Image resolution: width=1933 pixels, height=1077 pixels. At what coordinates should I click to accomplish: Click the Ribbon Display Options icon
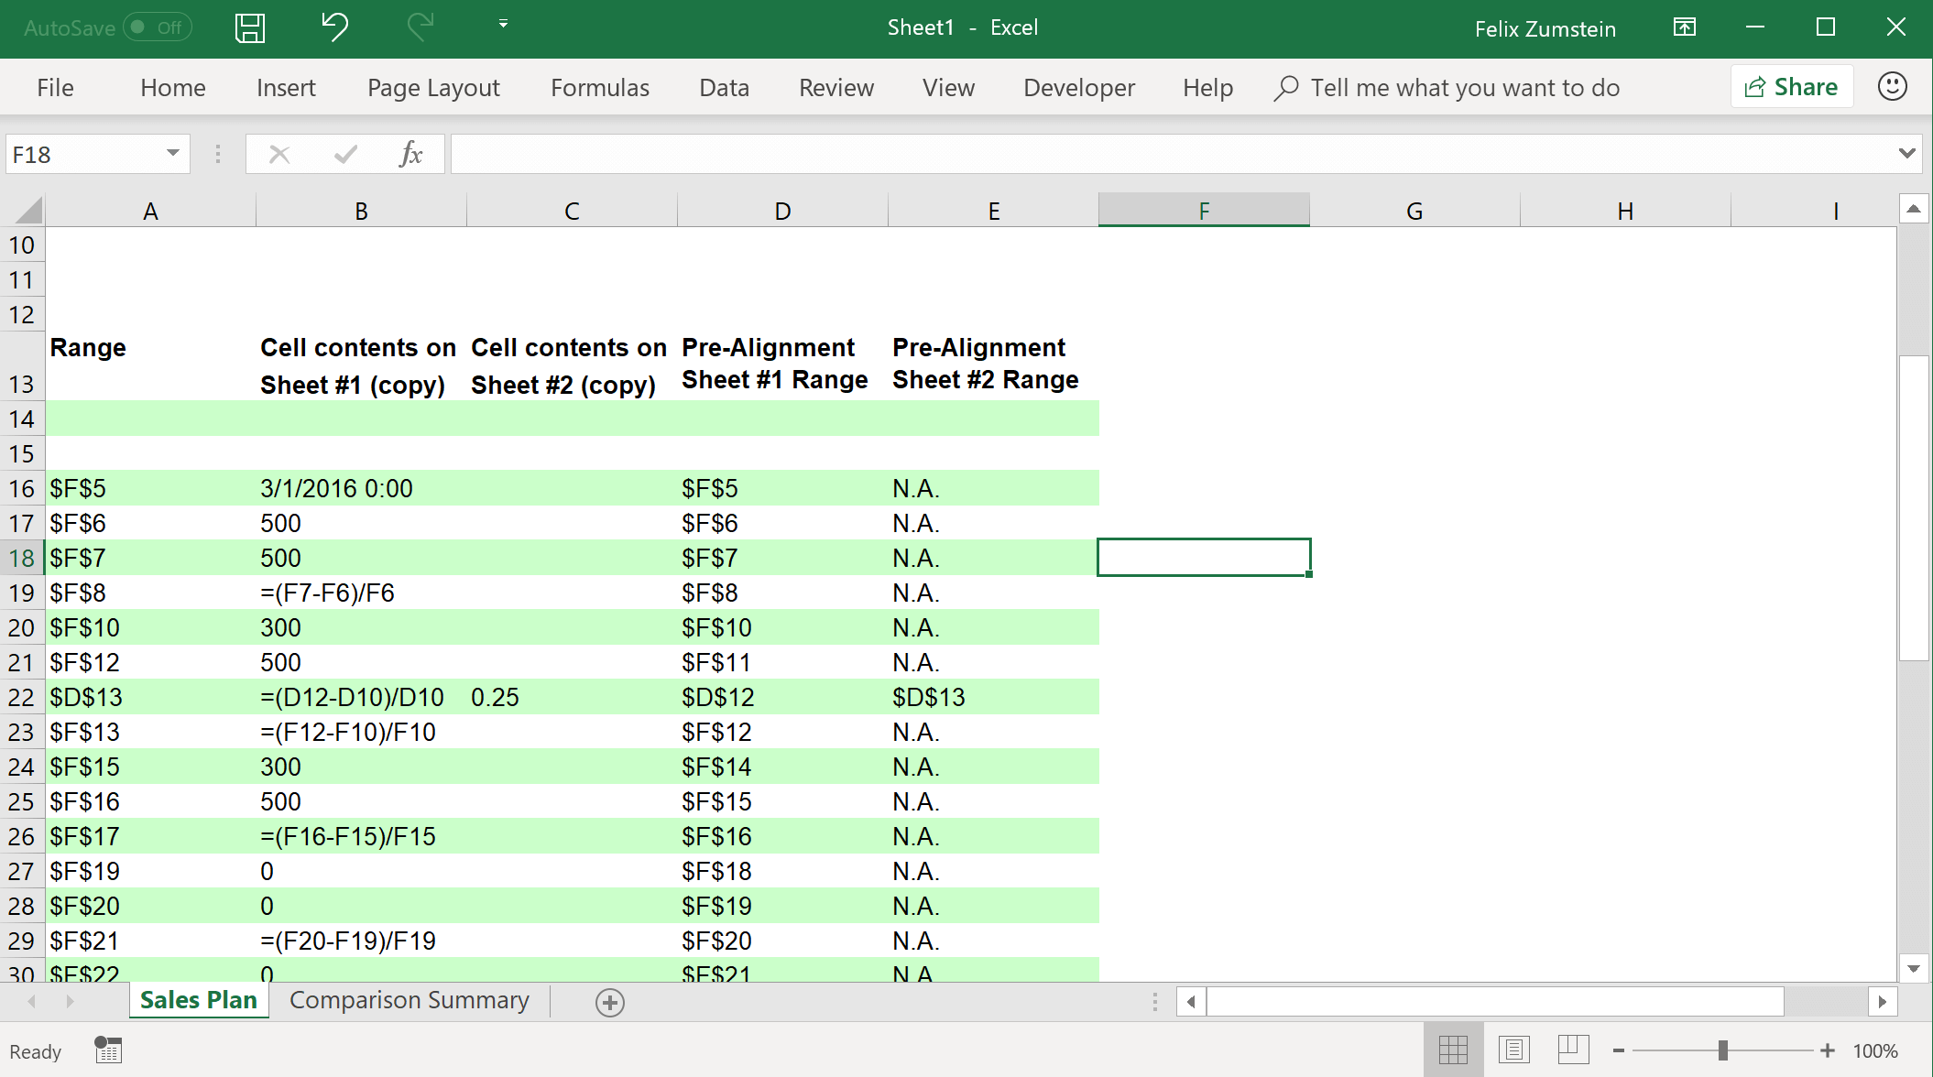tap(1684, 27)
